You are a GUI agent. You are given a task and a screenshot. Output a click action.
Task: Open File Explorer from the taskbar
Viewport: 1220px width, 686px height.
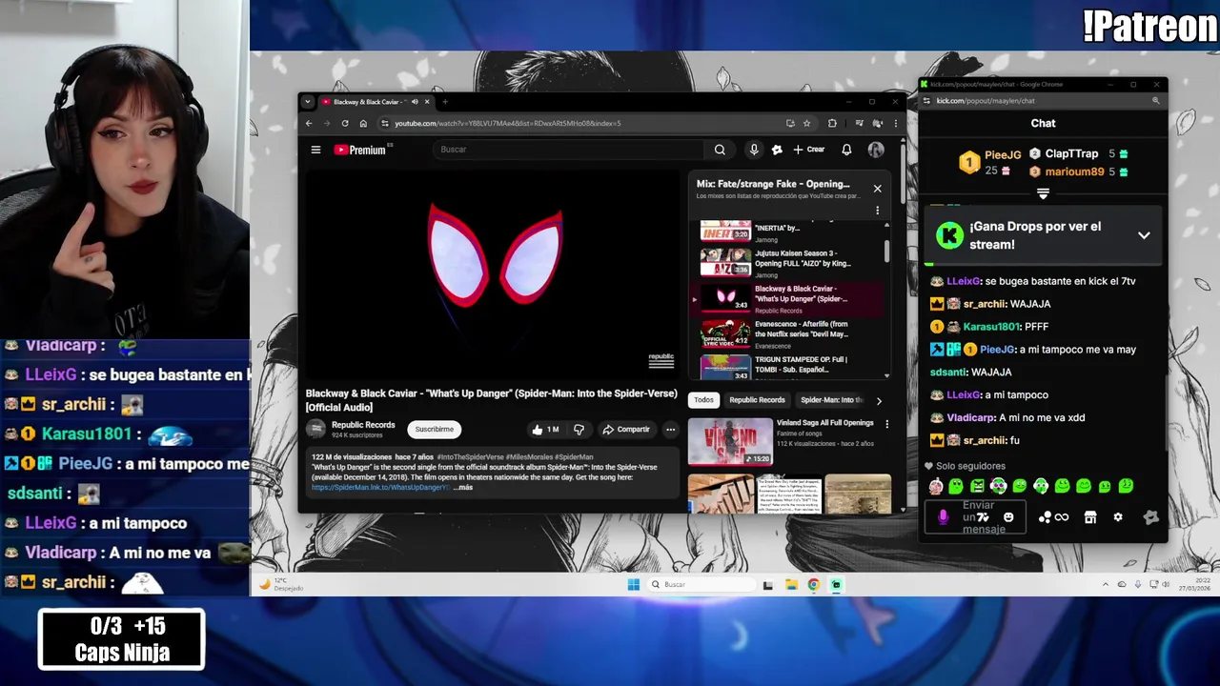point(791,585)
